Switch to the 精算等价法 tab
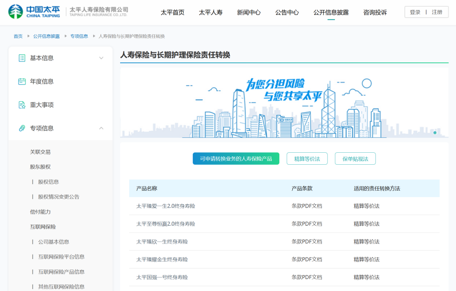The image size is (456, 291). point(307,159)
